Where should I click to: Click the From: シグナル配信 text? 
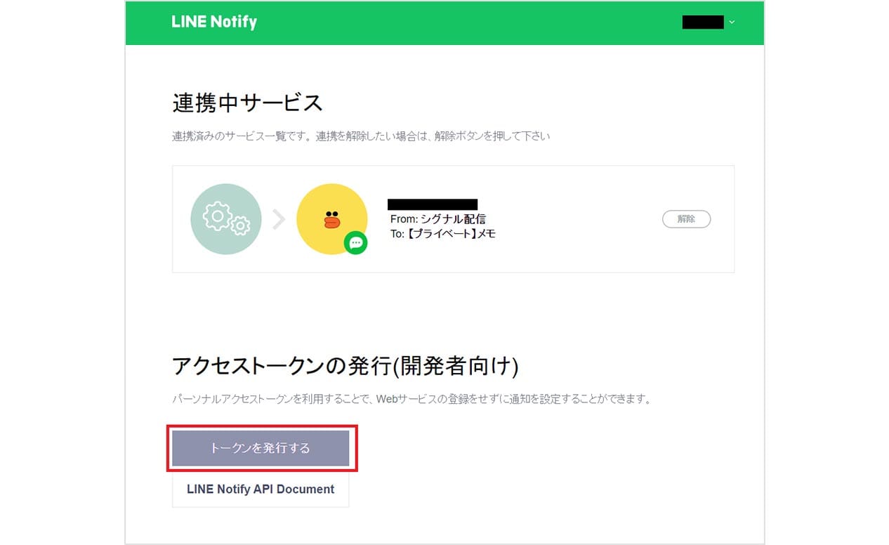(438, 219)
